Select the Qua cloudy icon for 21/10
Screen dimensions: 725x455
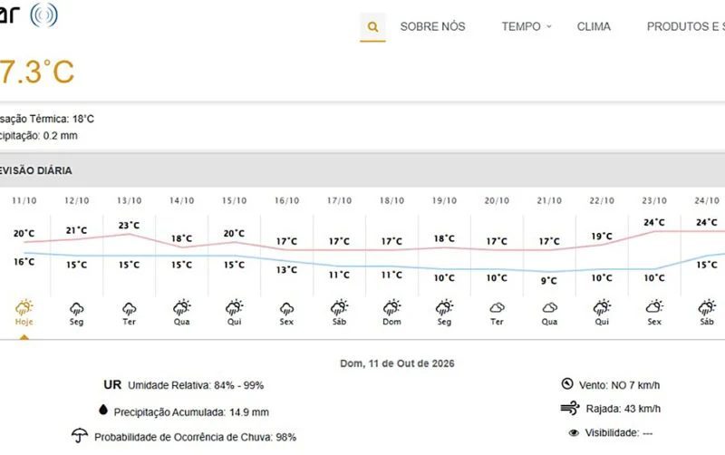(x=549, y=307)
